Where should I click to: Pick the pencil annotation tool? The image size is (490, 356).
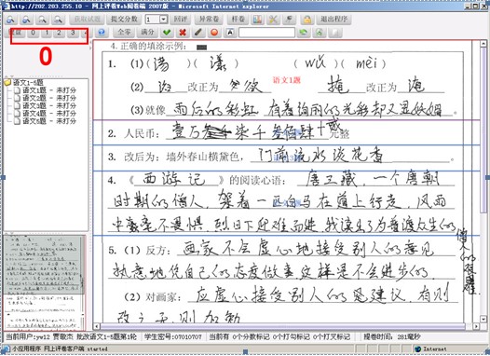(198, 33)
